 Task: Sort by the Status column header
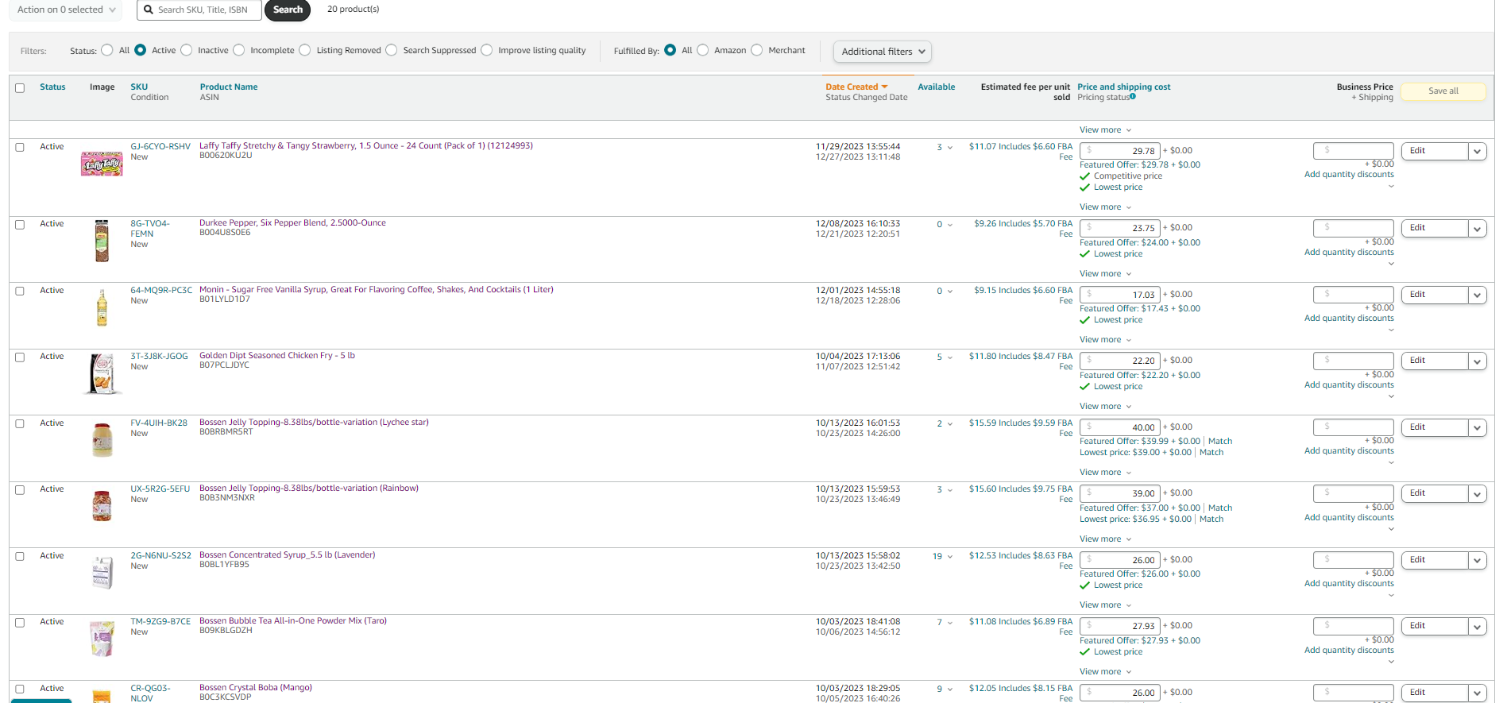[x=52, y=87]
